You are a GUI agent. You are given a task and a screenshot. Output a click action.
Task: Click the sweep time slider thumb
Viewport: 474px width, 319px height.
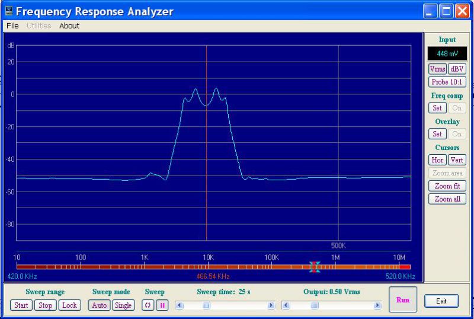(206, 305)
